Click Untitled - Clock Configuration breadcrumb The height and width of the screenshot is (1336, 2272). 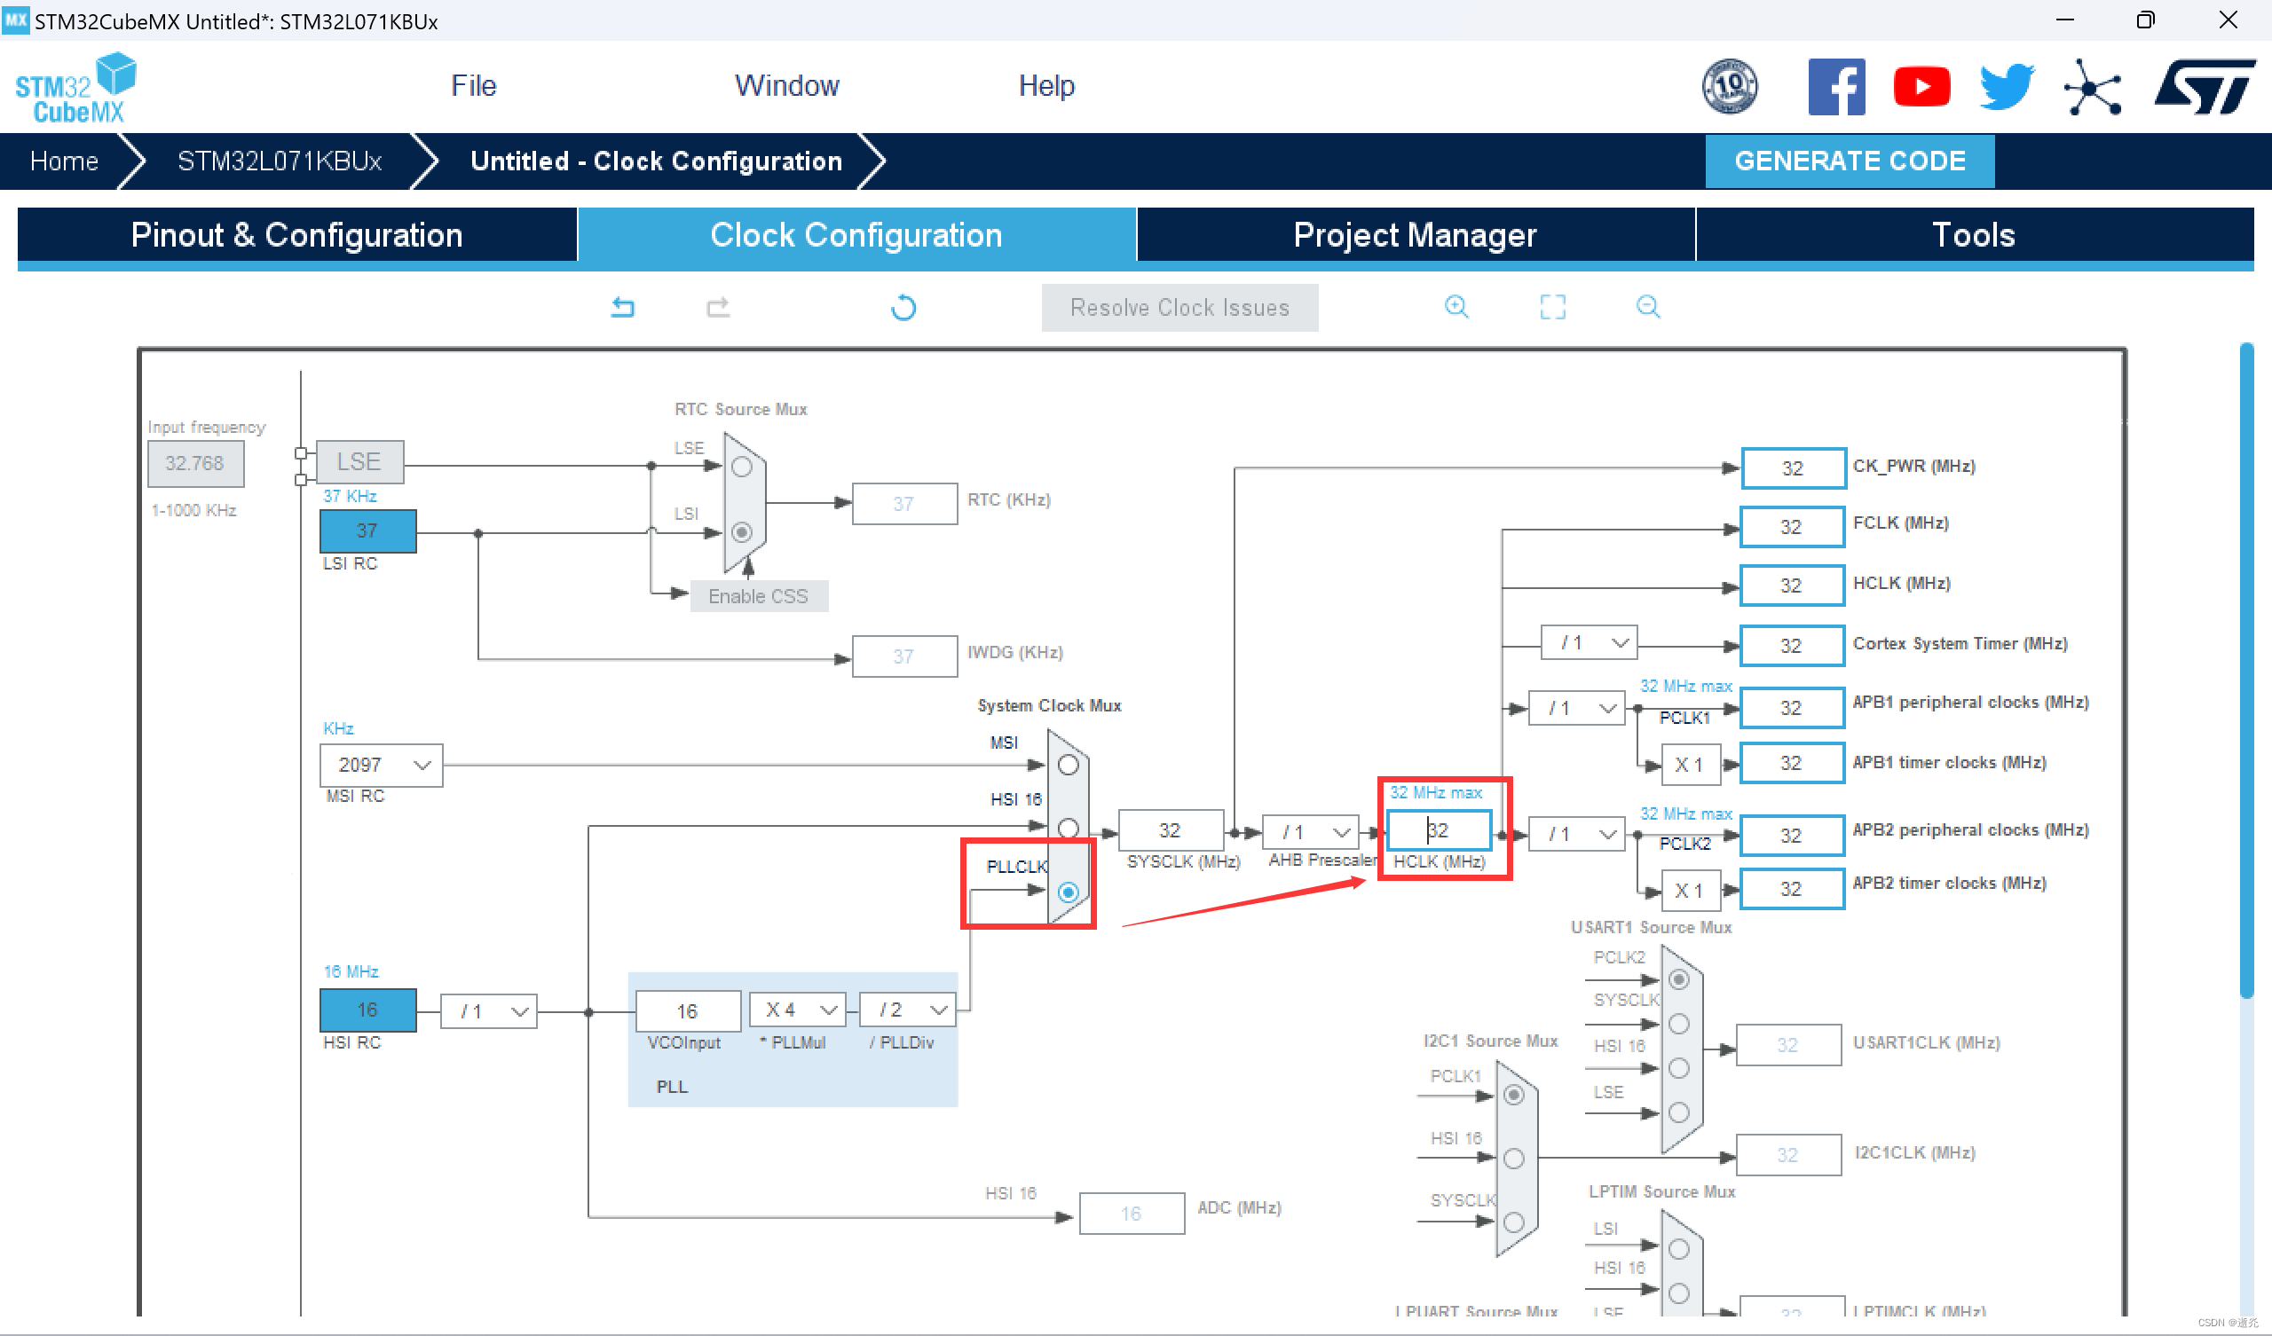tap(656, 161)
